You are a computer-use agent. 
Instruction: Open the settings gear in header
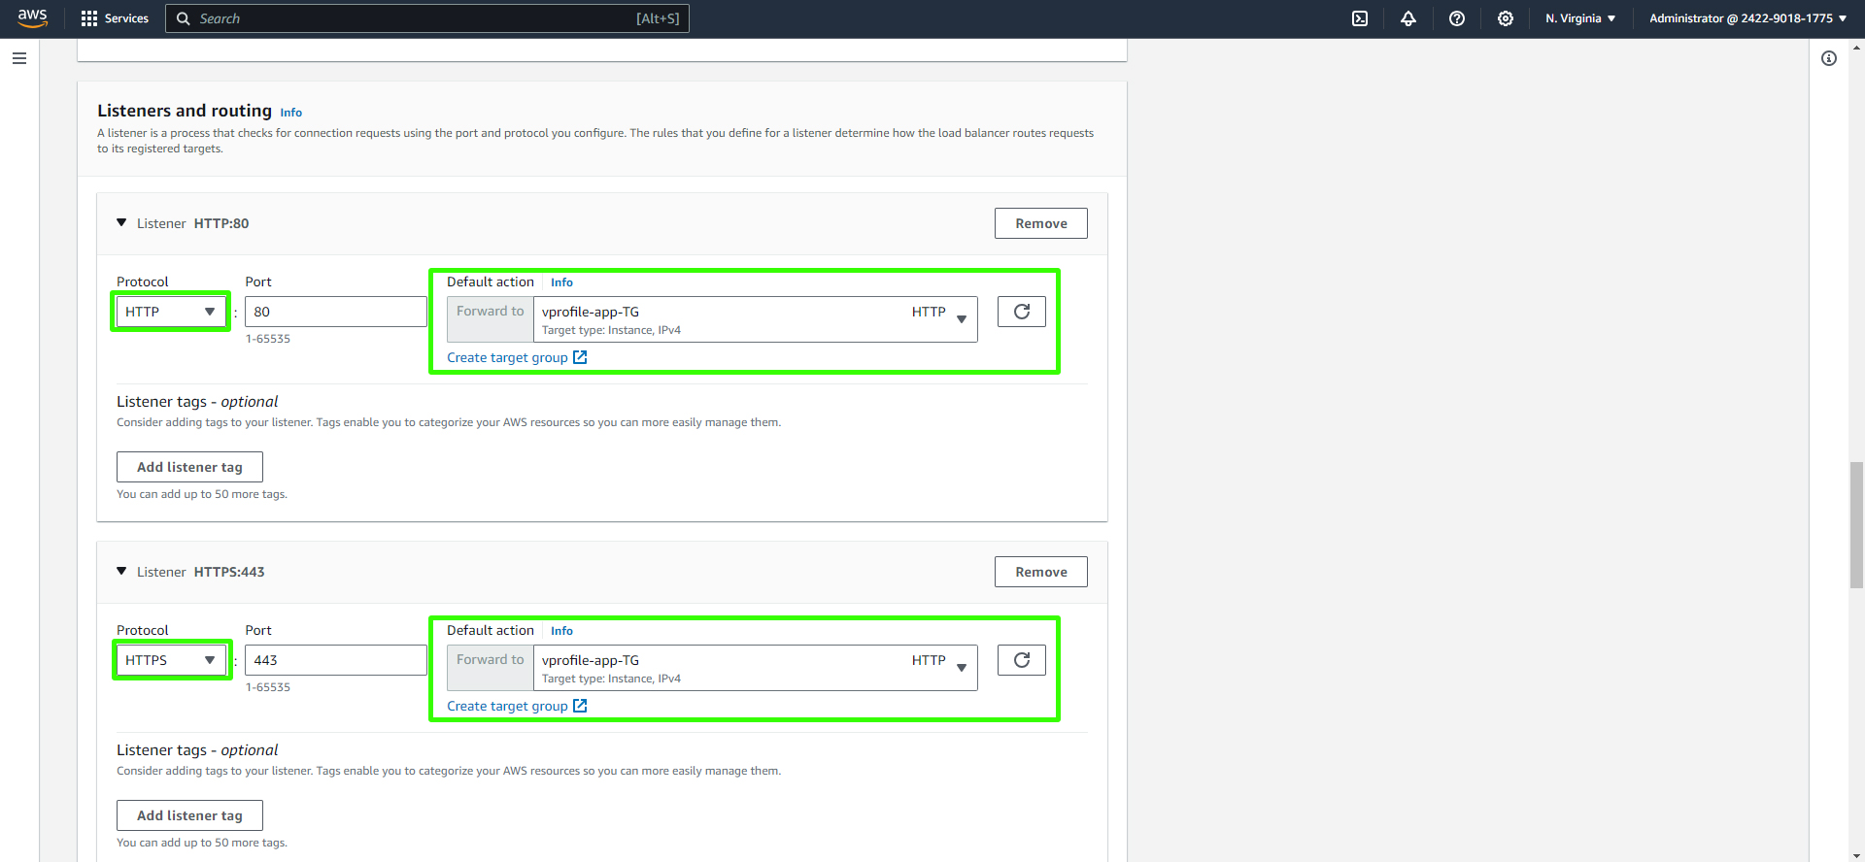coord(1506,18)
